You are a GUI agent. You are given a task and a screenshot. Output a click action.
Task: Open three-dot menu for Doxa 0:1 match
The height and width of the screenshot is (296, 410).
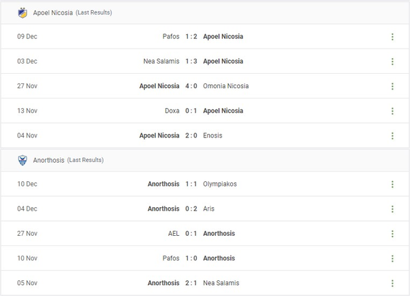point(392,111)
